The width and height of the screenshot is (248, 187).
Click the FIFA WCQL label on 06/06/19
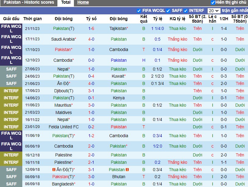[11, 146]
